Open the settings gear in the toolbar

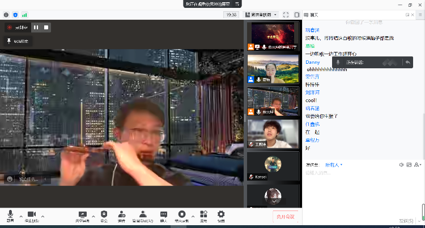(221, 215)
